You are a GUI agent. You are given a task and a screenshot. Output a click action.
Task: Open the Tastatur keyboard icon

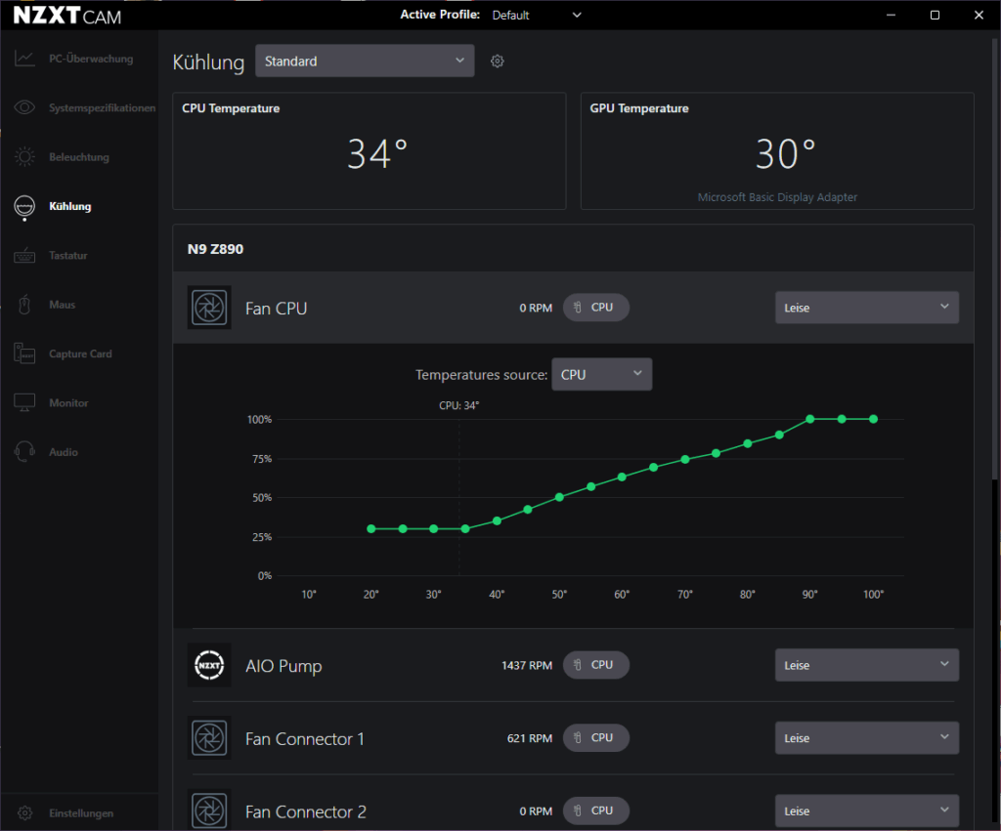point(25,256)
